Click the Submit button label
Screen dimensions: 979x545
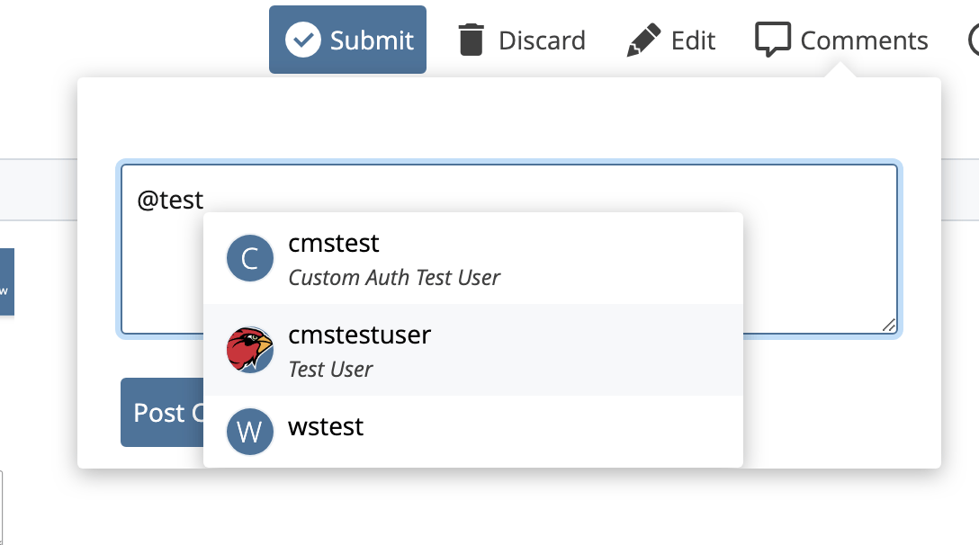pos(372,40)
